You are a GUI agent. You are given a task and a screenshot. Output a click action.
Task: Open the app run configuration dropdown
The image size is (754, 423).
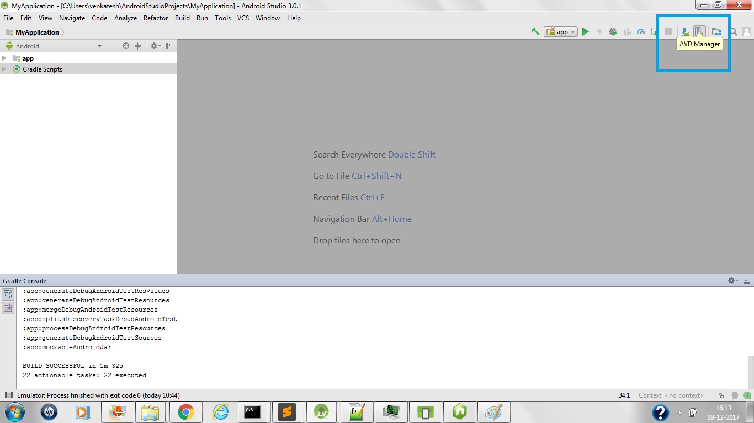tap(560, 32)
